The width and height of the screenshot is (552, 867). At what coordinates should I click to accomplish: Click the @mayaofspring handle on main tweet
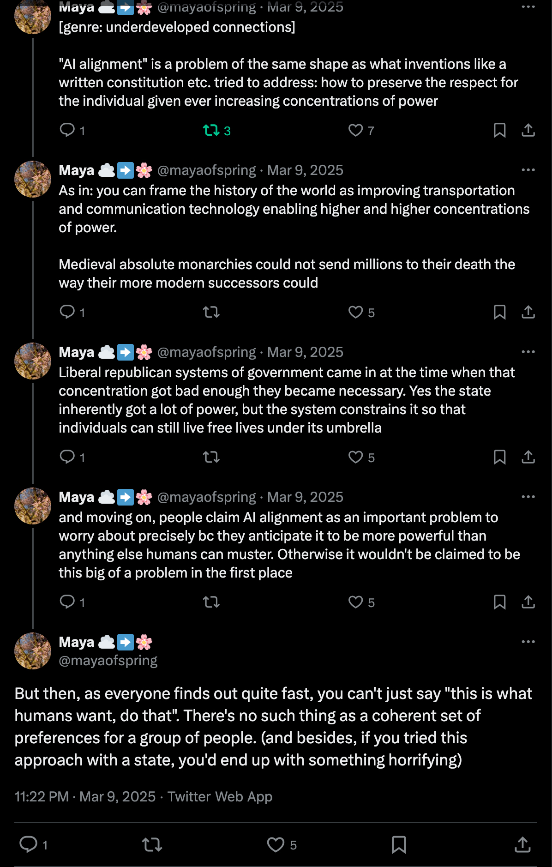(x=108, y=661)
